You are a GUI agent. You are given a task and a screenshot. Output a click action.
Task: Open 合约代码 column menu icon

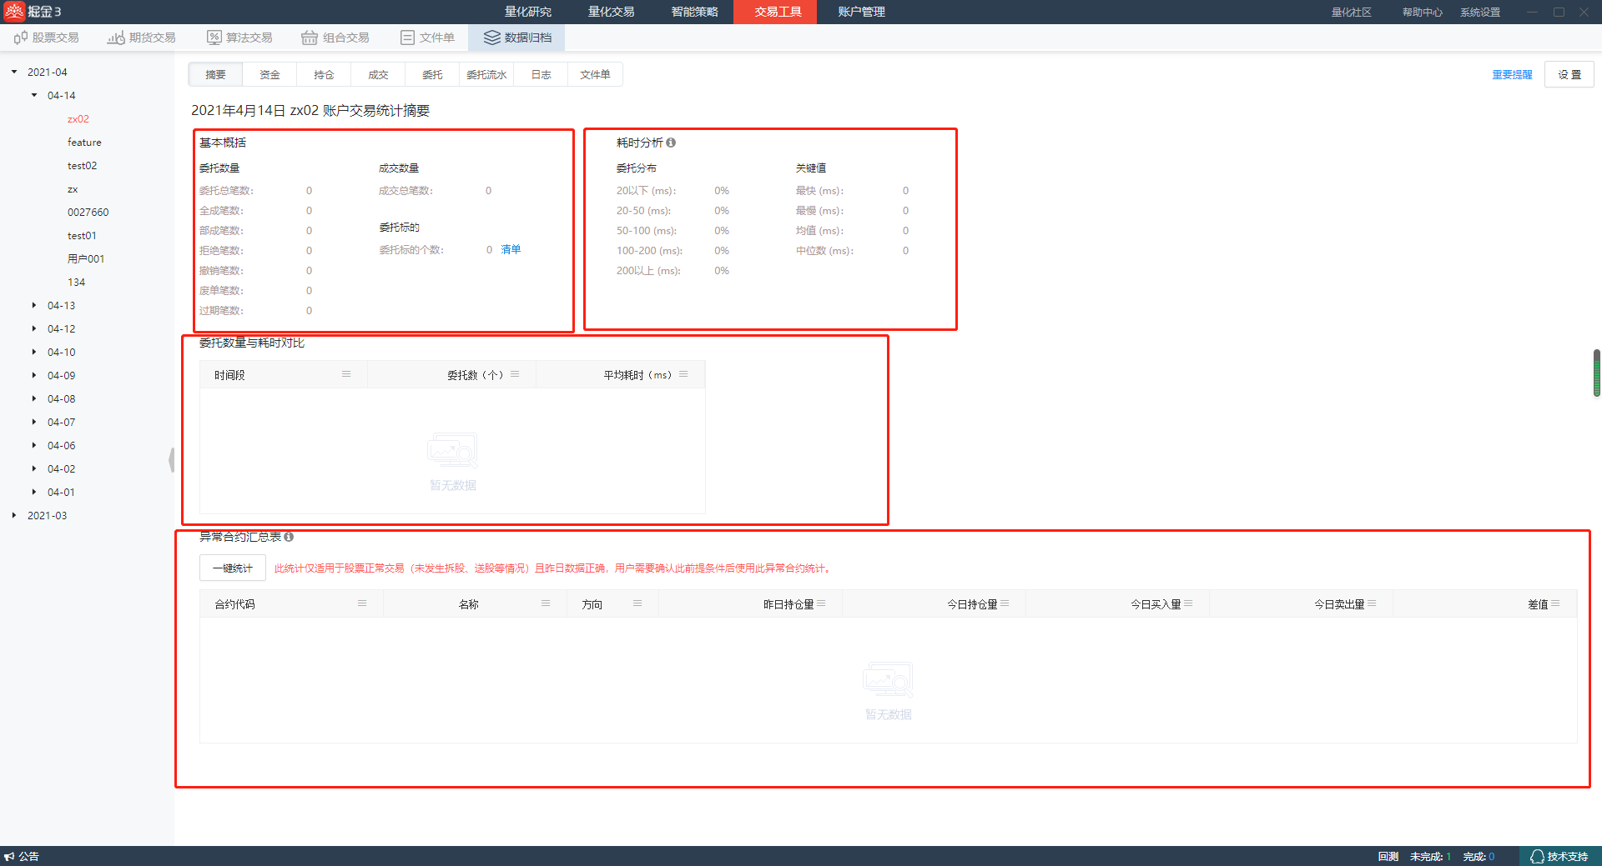click(362, 603)
